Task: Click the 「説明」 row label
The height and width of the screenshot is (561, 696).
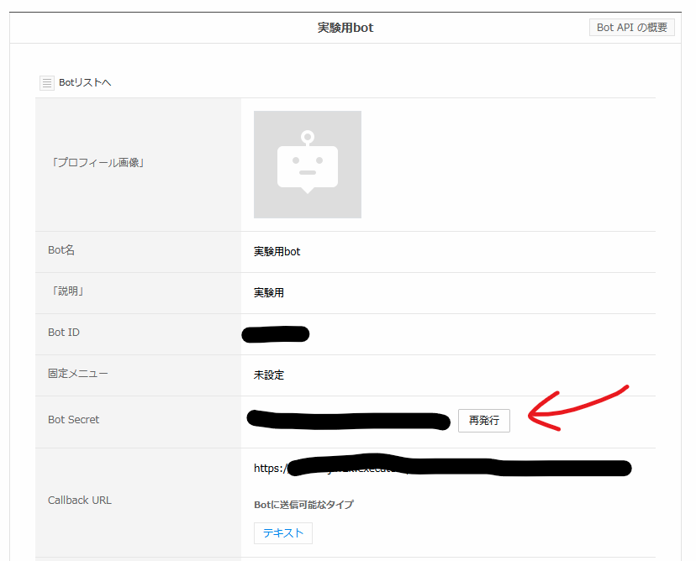Action: tap(67, 291)
